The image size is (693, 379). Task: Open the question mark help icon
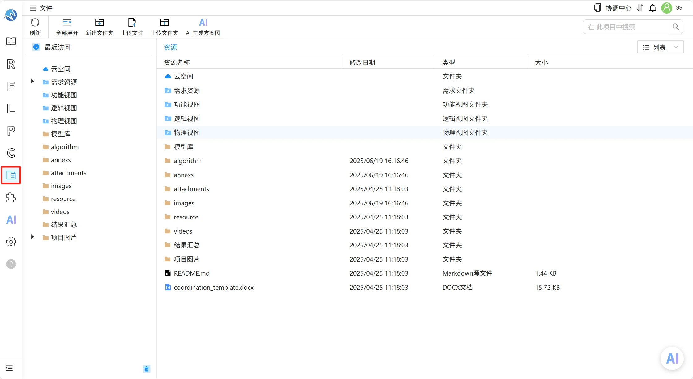click(11, 264)
